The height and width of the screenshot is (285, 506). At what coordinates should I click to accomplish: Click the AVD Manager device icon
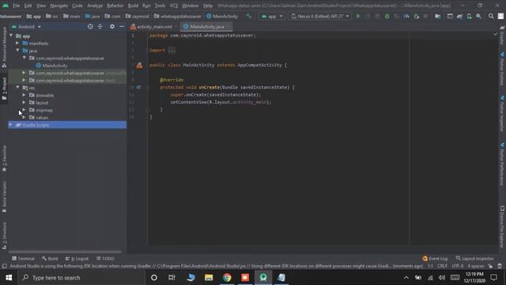pyautogui.click(x=469, y=16)
